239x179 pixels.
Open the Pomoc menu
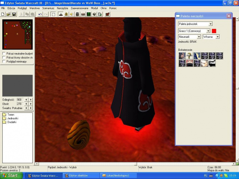click(x=113, y=8)
